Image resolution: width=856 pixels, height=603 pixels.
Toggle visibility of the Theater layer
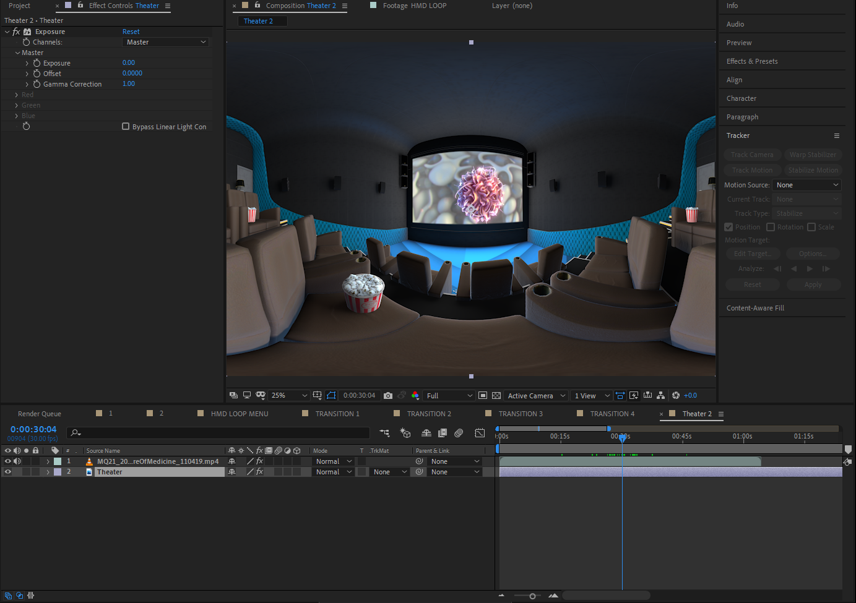coord(8,471)
